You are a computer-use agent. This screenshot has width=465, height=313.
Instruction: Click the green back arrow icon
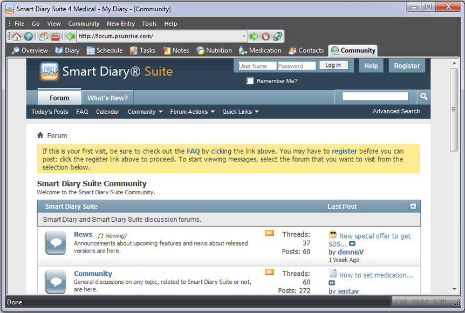(70, 37)
